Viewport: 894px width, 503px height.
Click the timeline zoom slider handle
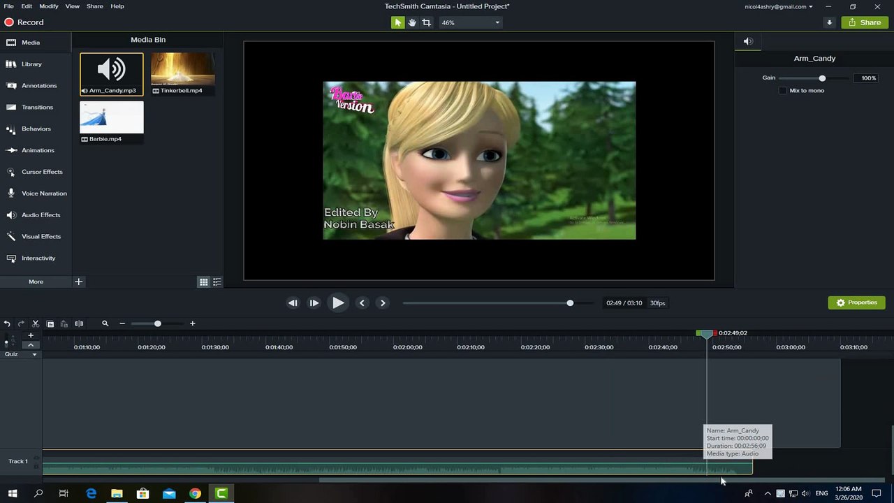coord(158,323)
